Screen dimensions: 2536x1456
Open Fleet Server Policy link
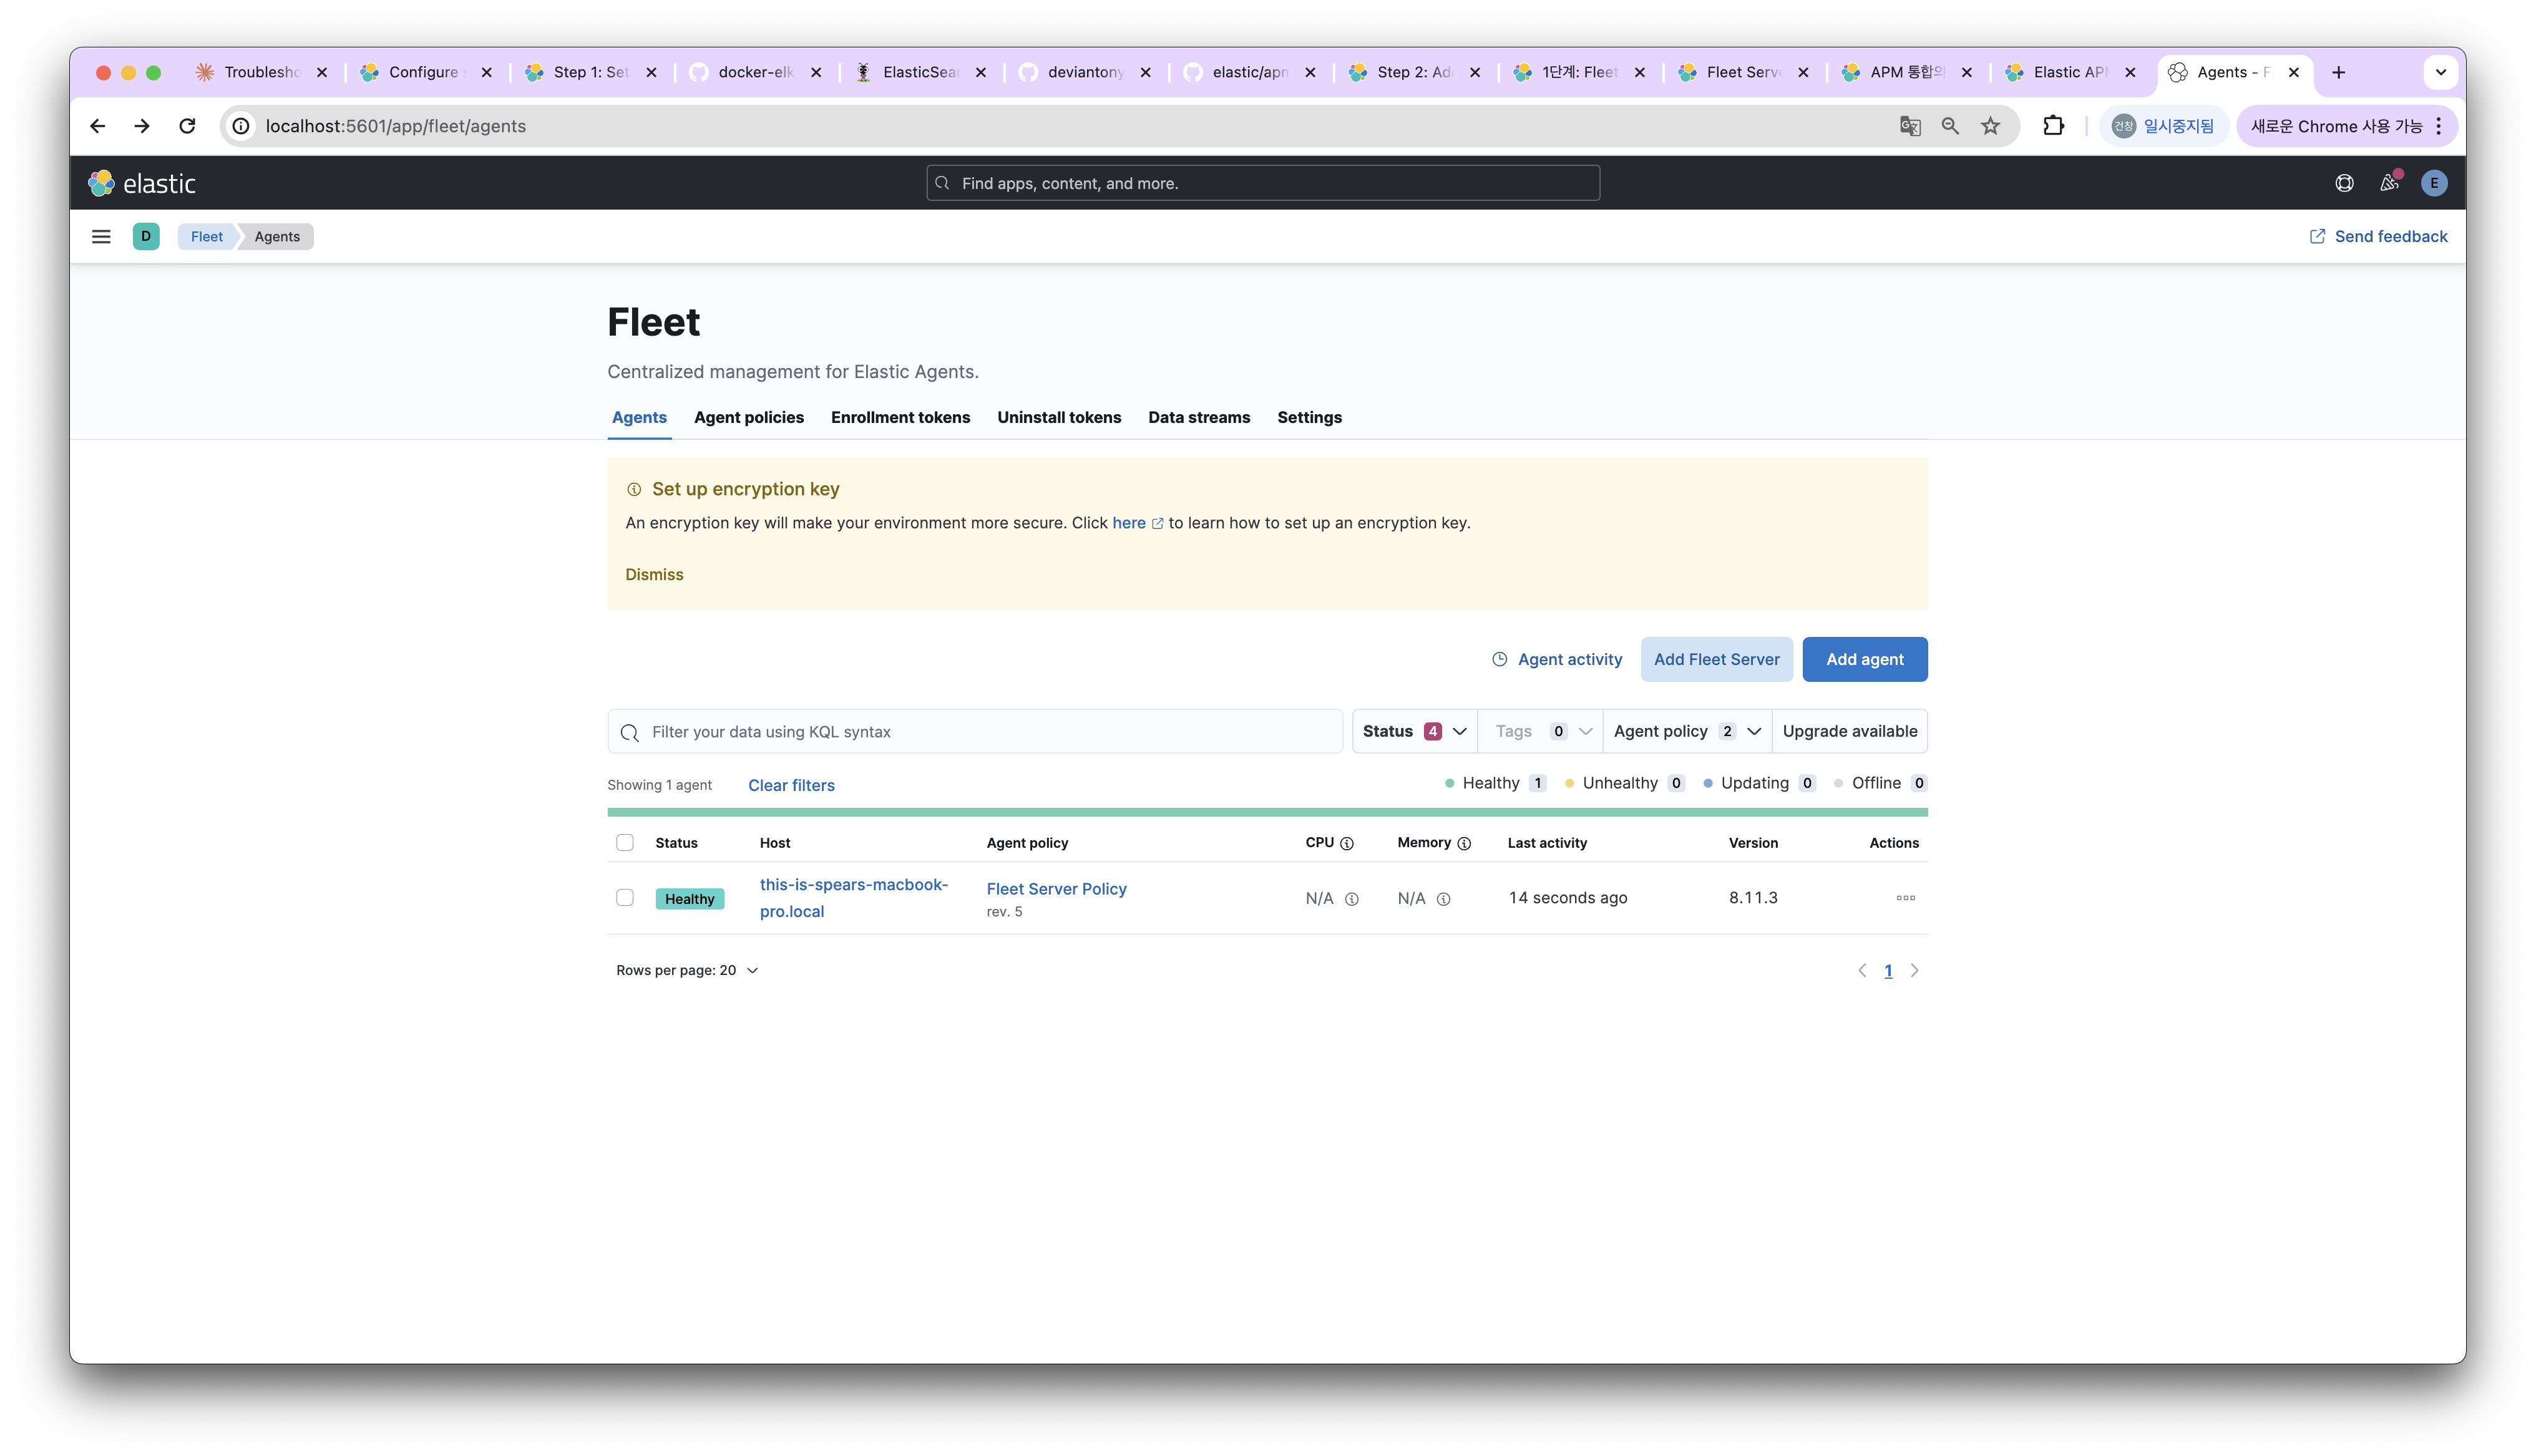[1056, 888]
